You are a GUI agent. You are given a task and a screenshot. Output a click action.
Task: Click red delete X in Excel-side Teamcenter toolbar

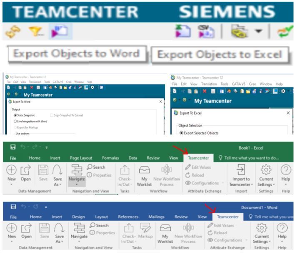(x=204, y=92)
